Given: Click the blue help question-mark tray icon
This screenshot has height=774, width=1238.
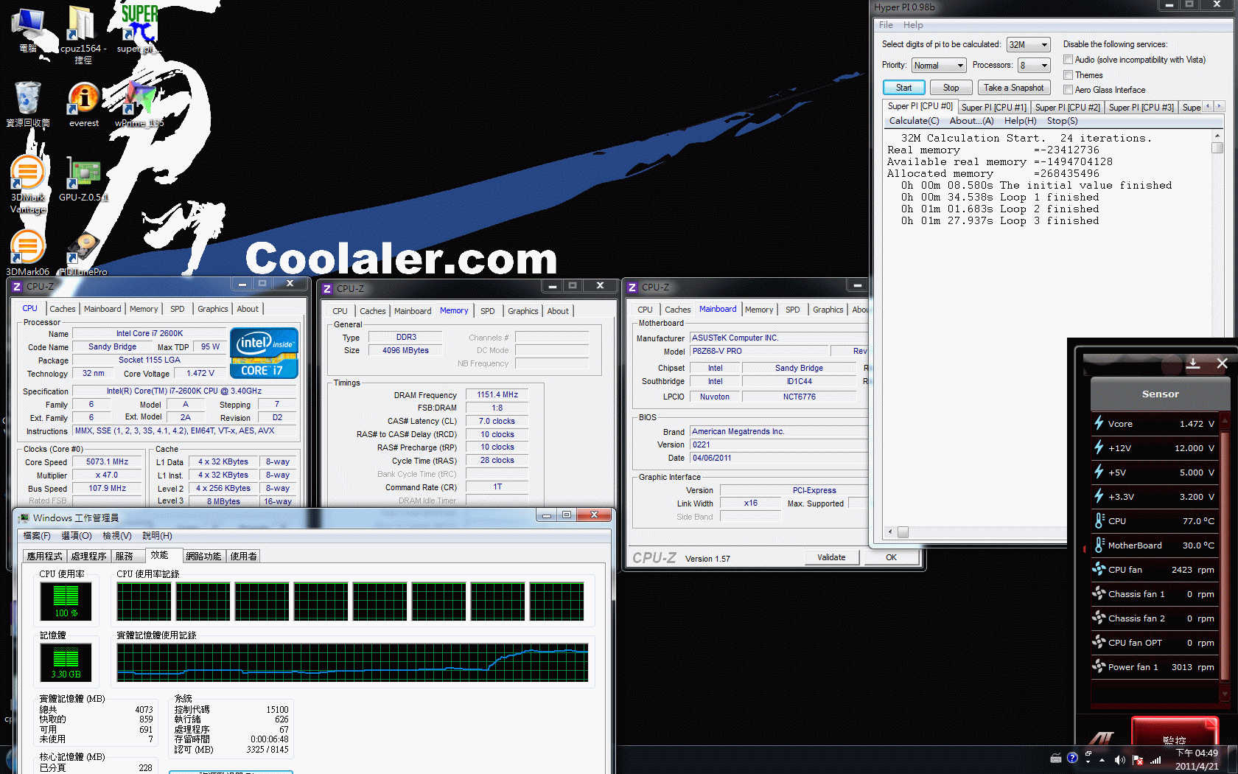Looking at the screenshot, I should (1072, 758).
